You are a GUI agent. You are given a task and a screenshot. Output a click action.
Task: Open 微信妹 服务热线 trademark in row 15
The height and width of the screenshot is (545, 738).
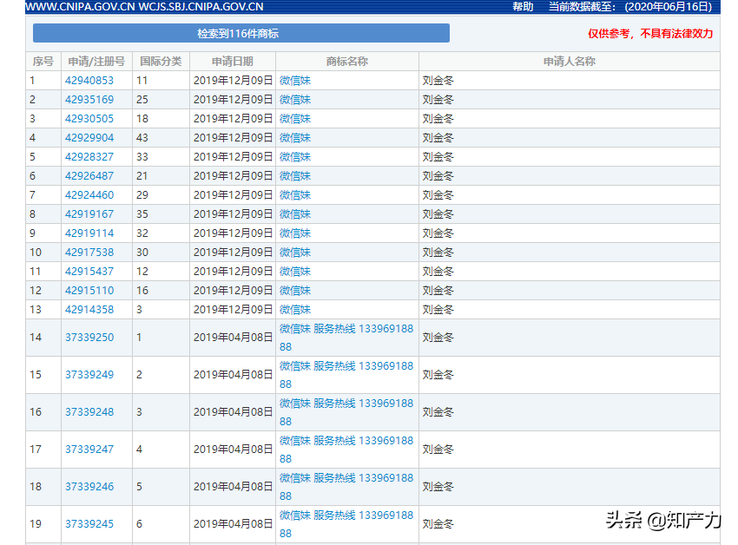[x=346, y=375]
